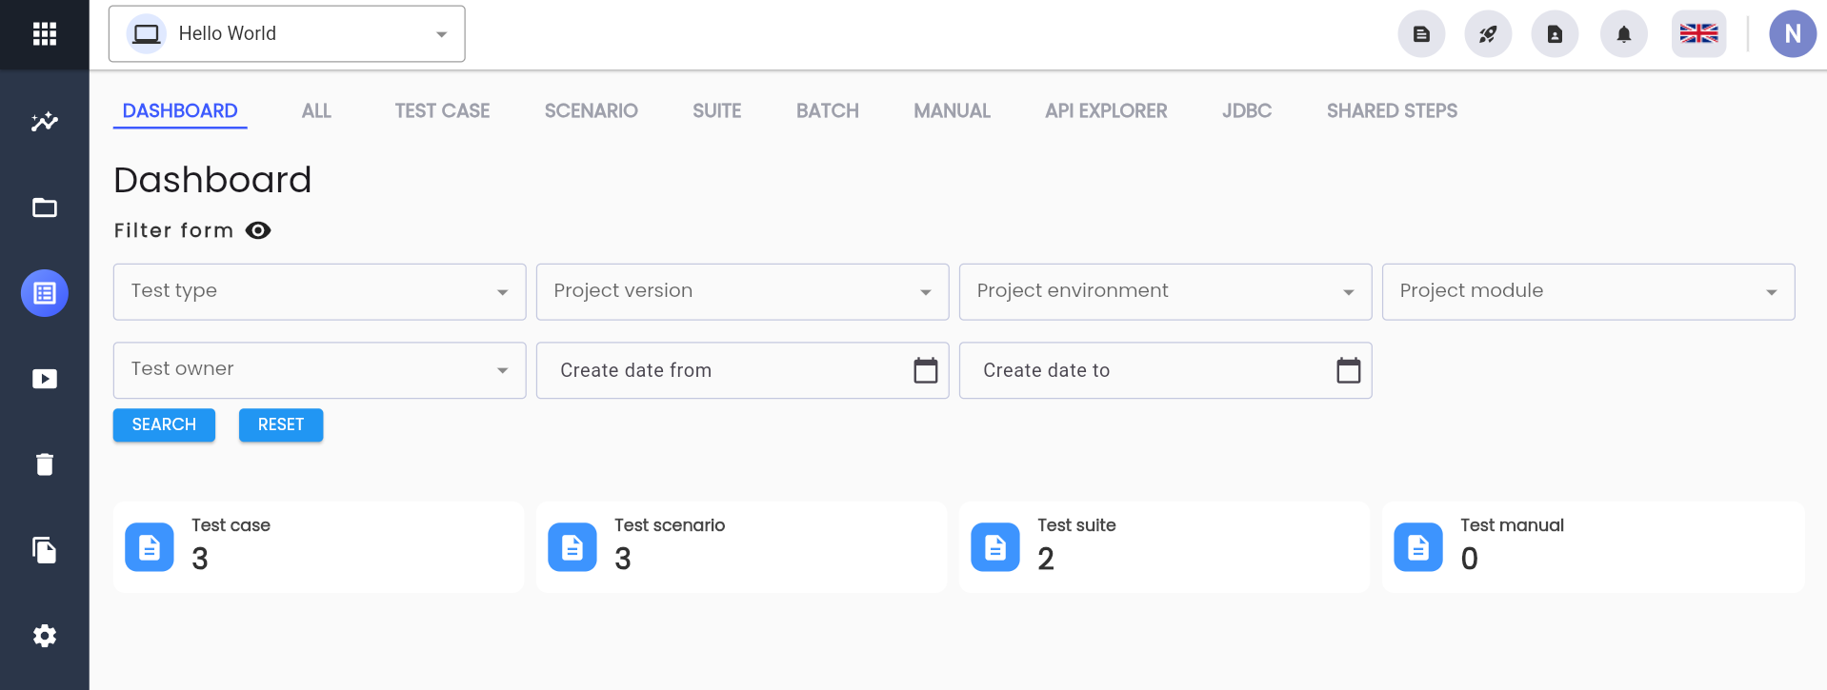The height and width of the screenshot is (690, 1827).
Task: Click the RESET button
Action: click(281, 425)
